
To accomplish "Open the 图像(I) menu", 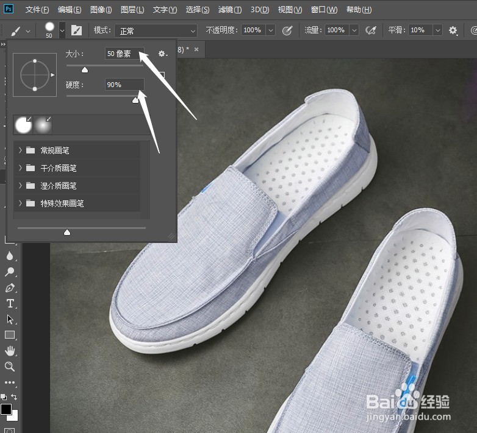I will [x=101, y=10].
